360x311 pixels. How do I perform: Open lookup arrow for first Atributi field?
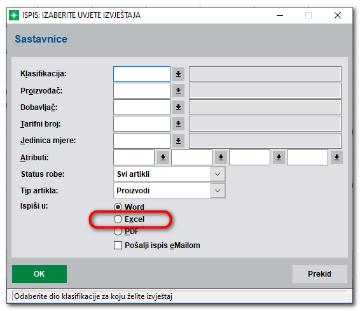pos(163,158)
